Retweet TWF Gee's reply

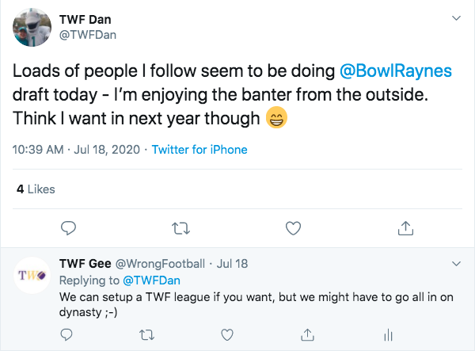pos(146,335)
